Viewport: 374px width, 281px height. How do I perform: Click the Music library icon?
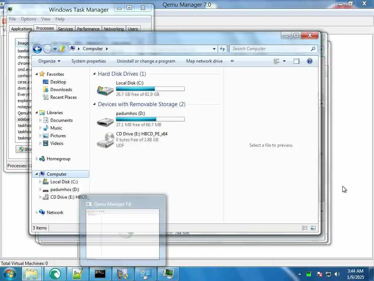[46, 128]
